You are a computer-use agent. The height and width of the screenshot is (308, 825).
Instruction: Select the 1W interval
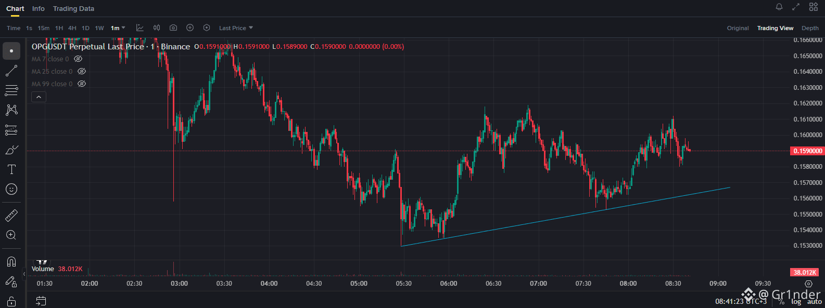[99, 28]
